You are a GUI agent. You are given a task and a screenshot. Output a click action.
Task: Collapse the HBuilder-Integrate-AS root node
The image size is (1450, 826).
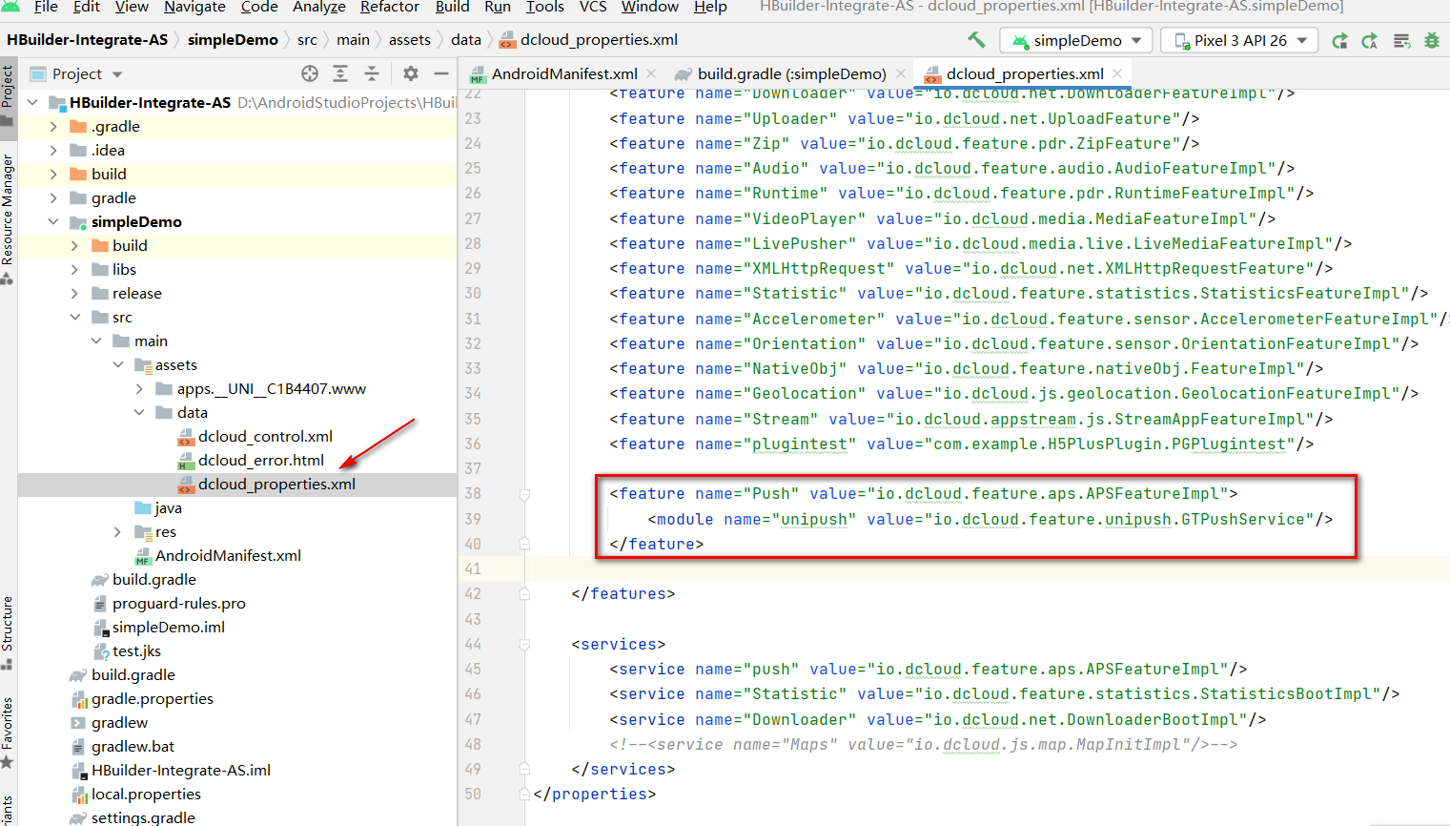point(33,102)
